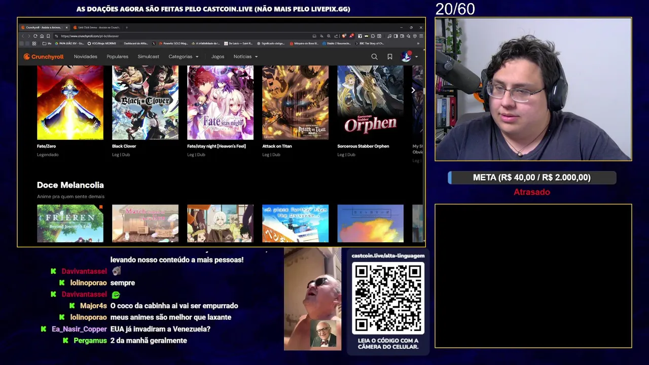Click the share icon in address bar

point(336,36)
